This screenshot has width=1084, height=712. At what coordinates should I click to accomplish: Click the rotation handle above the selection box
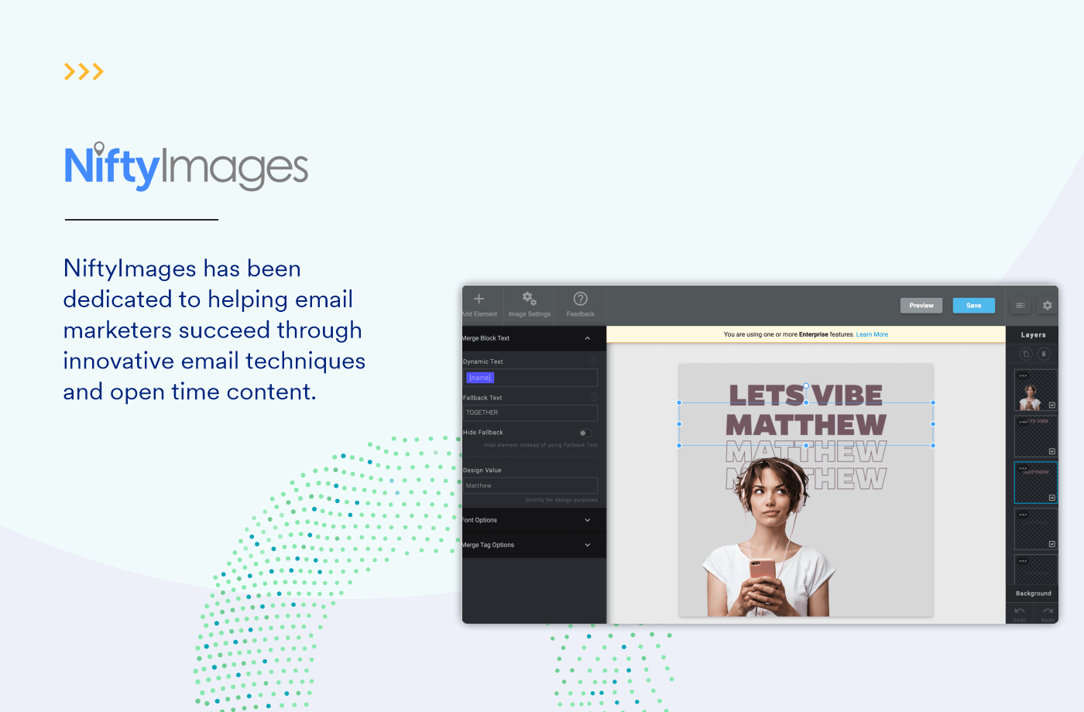tap(806, 385)
